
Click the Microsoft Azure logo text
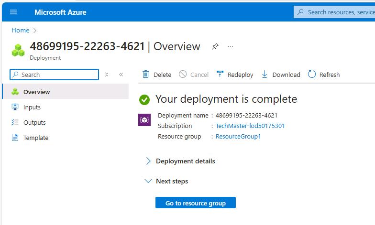pos(60,12)
